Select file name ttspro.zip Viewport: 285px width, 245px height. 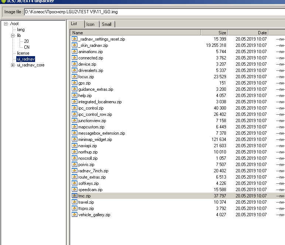[x=86, y=208]
